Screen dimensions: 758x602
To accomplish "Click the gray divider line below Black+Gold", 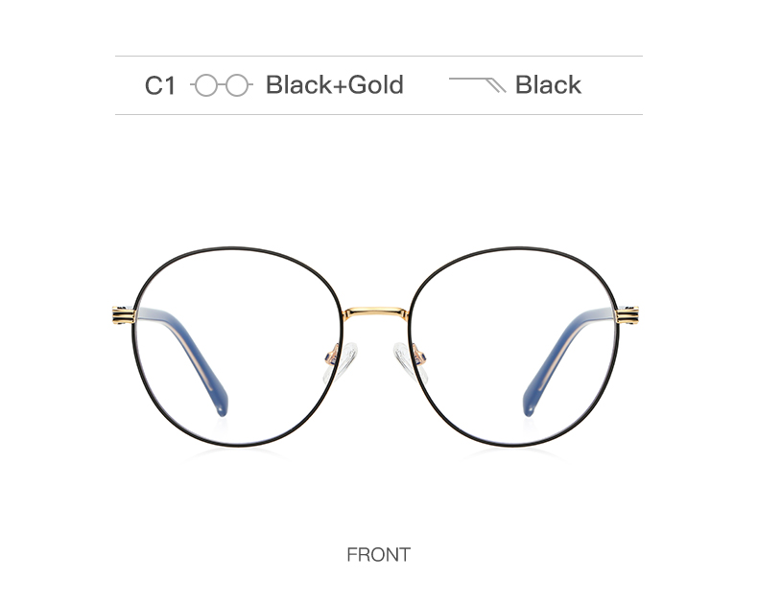I will click(x=379, y=114).
